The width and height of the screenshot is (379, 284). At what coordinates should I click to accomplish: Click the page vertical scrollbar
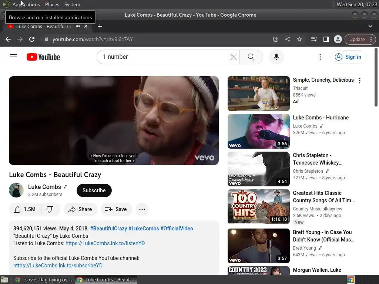pyautogui.click(x=376, y=77)
